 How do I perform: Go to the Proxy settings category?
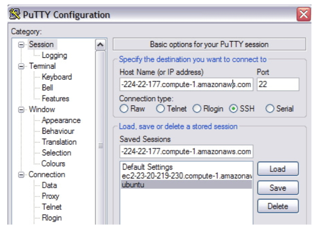50,196
